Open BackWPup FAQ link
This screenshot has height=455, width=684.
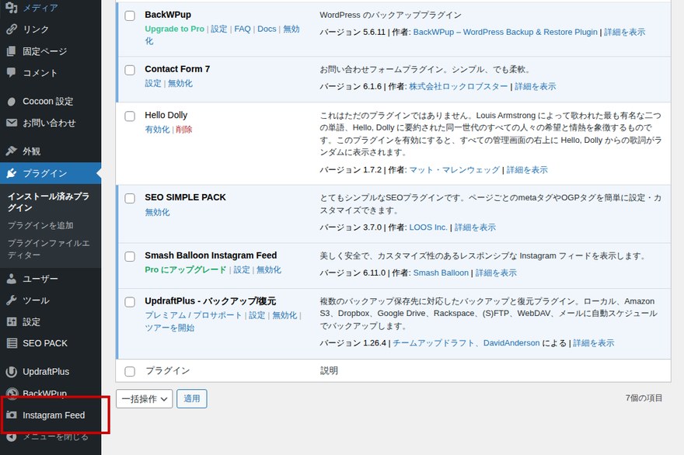click(x=243, y=29)
